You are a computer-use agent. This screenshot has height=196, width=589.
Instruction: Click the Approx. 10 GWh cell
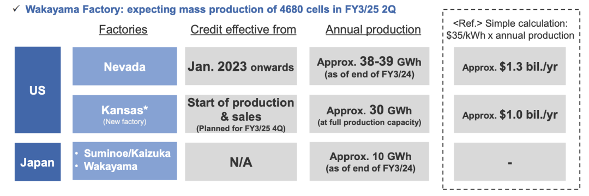tap(369, 161)
